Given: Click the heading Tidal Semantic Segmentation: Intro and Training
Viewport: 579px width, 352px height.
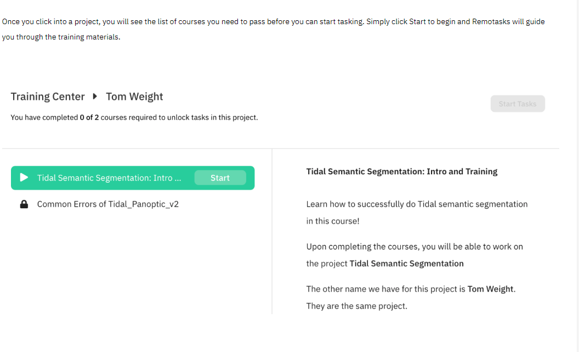Looking at the screenshot, I should (x=402, y=172).
